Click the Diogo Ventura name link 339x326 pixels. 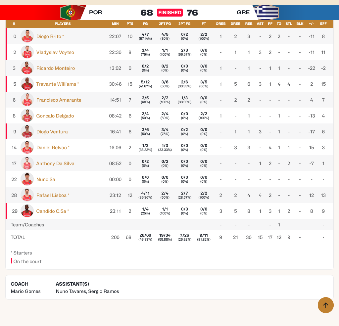(52, 132)
